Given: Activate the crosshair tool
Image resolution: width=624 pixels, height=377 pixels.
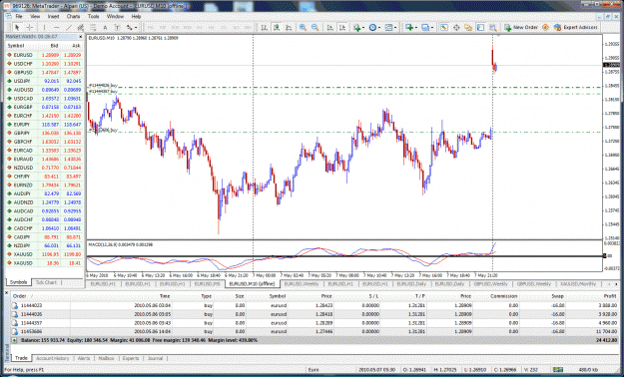Looking at the screenshot, I should 30,28.
